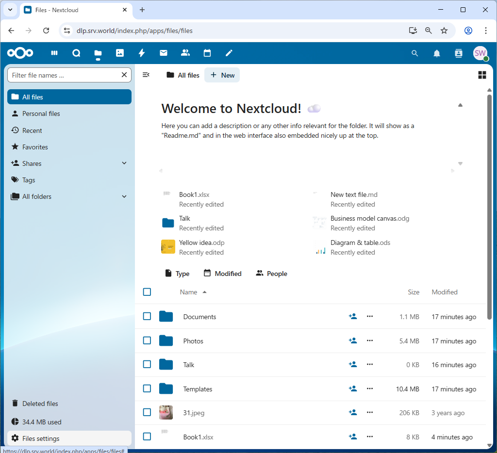Image resolution: width=497 pixels, height=453 pixels.
Task: Check the Documents folder checkbox
Action: tap(147, 316)
